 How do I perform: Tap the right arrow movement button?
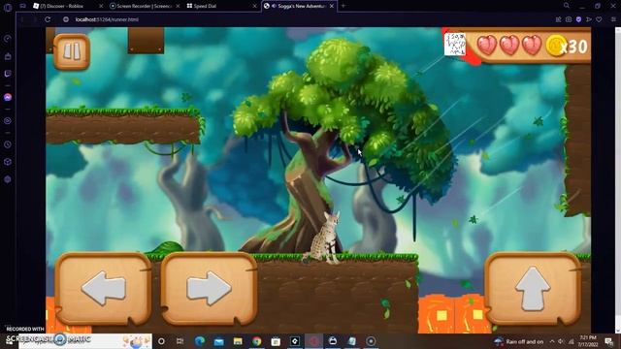tap(210, 288)
